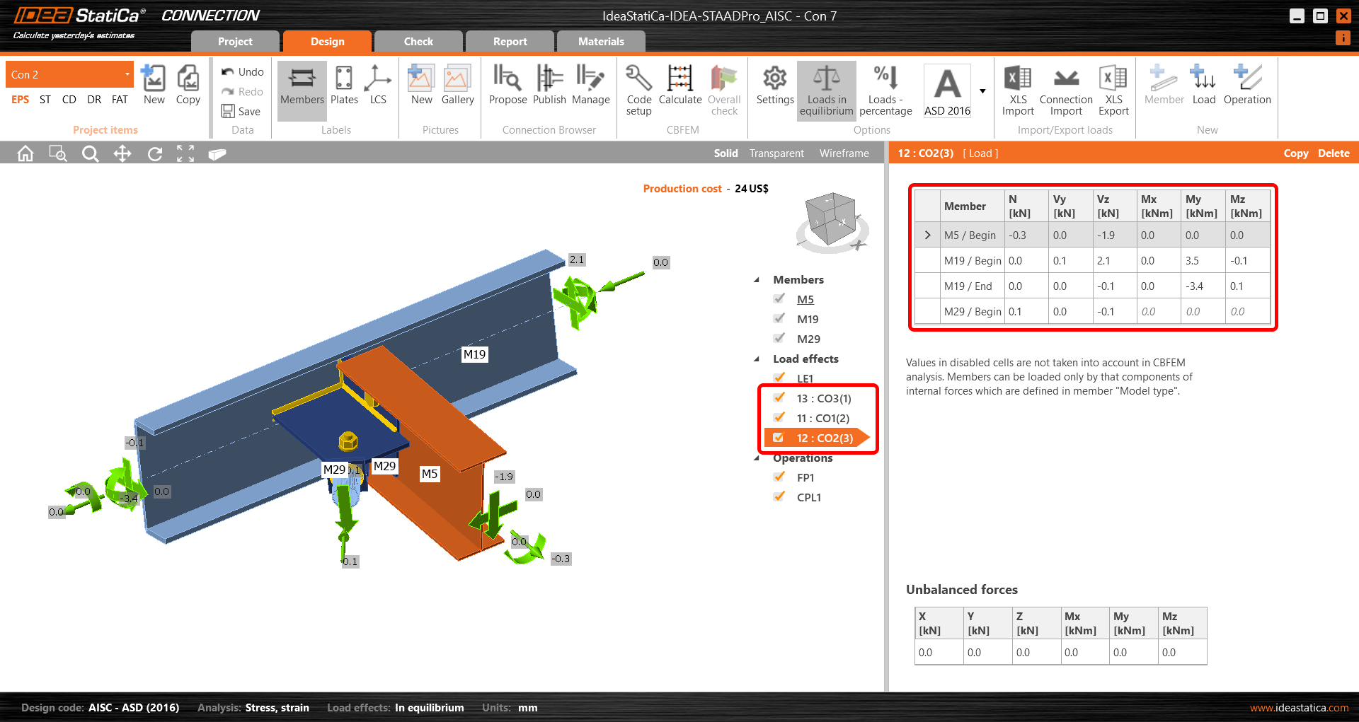
Task: Uncheck load effect 13 : CO3(1)
Action: [x=779, y=397]
